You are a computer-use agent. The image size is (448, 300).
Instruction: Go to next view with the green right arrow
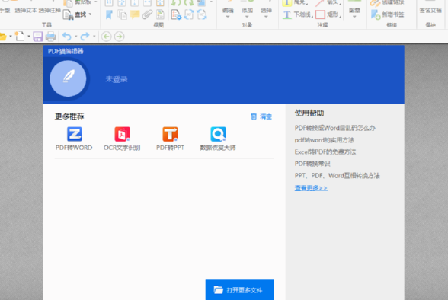pyautogui.click(x=120, y=37)
